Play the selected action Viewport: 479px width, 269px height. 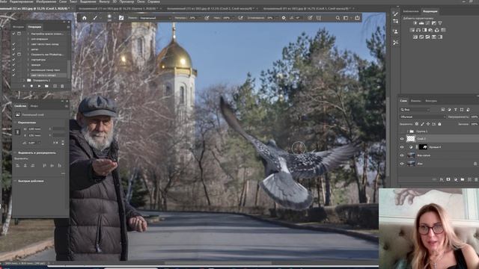point(39,87)
